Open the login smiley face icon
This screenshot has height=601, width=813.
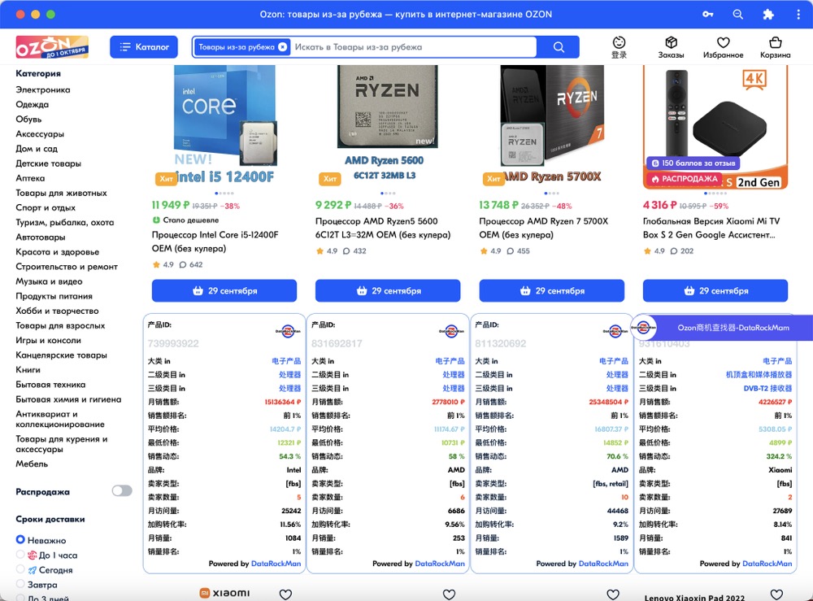(619, 42)
